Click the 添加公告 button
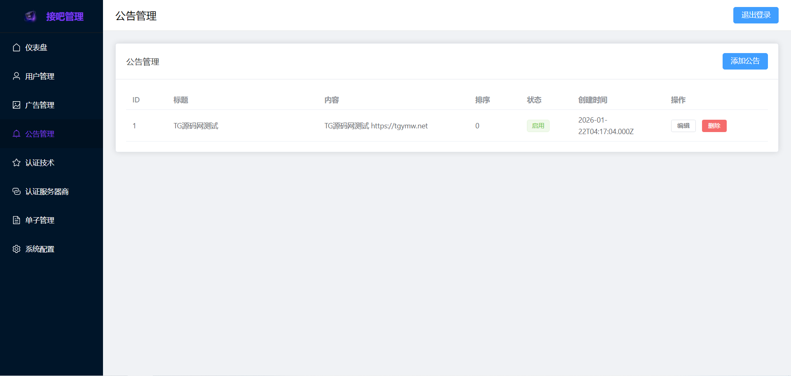Viewport: 791px width, 376px height. pos(745,61)
